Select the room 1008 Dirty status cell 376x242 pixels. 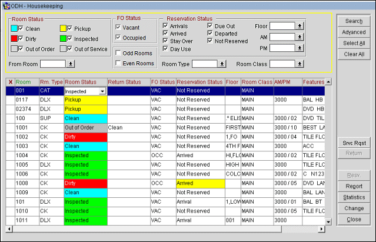[x=85, y=183]
